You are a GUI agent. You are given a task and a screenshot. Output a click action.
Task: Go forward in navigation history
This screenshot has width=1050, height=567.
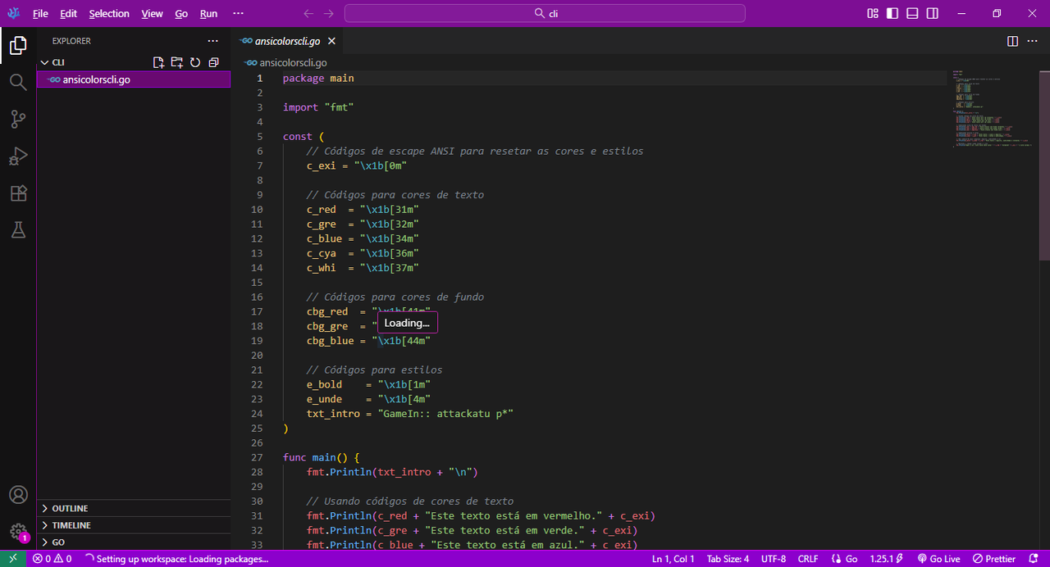coord(328,14)
